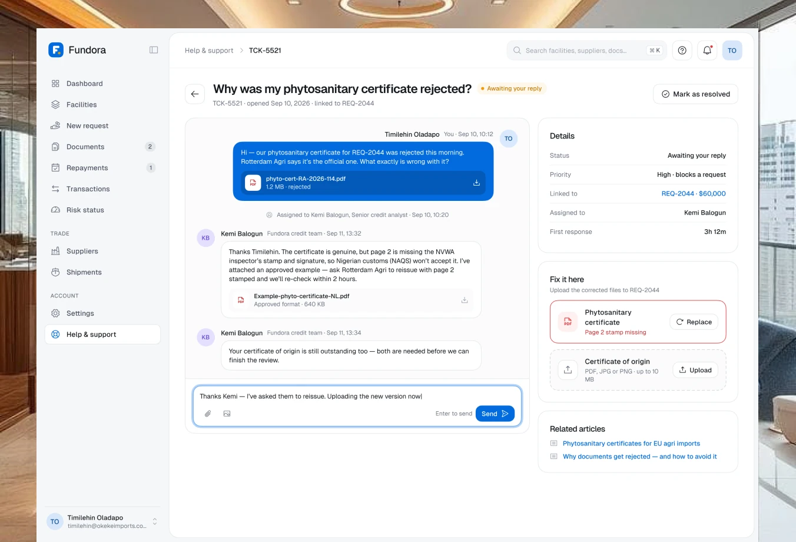Go to Transactions page
796x542 pixels.
[x=102, y=189]
